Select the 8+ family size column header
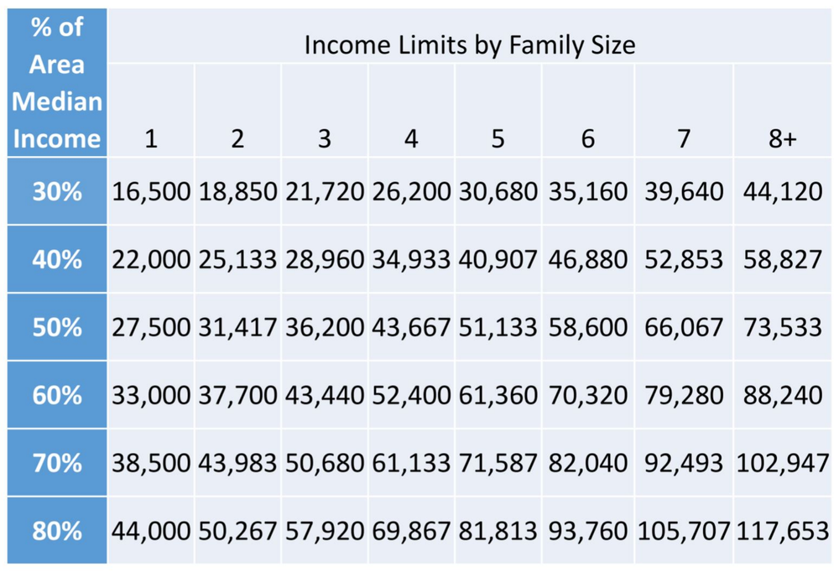Image resolution: width=839 pixels, height=572 pixels. point(782,139)
